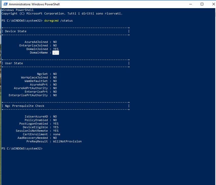Click the final 'PS C:\WINDOWS\system32>' prompt

point(22,148)
